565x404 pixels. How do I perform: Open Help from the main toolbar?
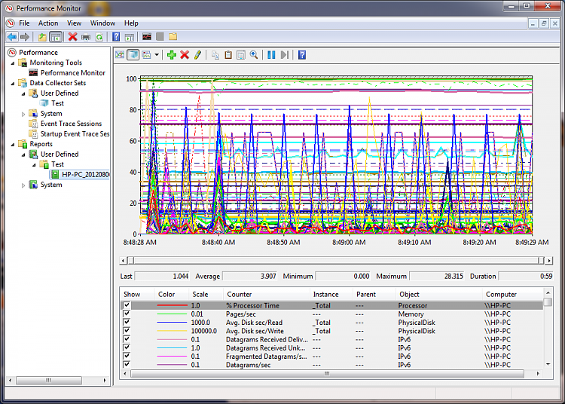116,37
